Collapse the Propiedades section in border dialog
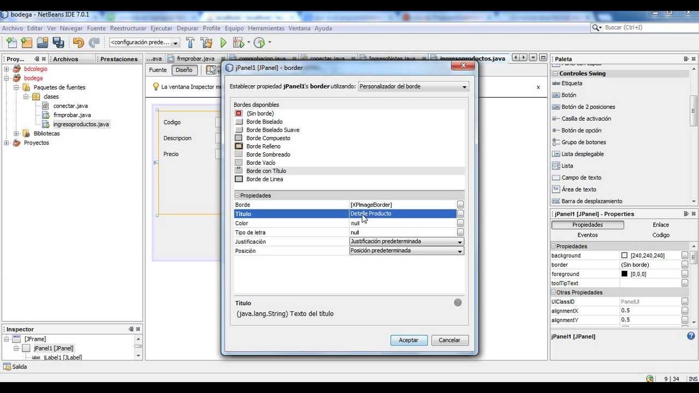The width and height of the screenshot is (699, 393). click(x=238, y=195)
